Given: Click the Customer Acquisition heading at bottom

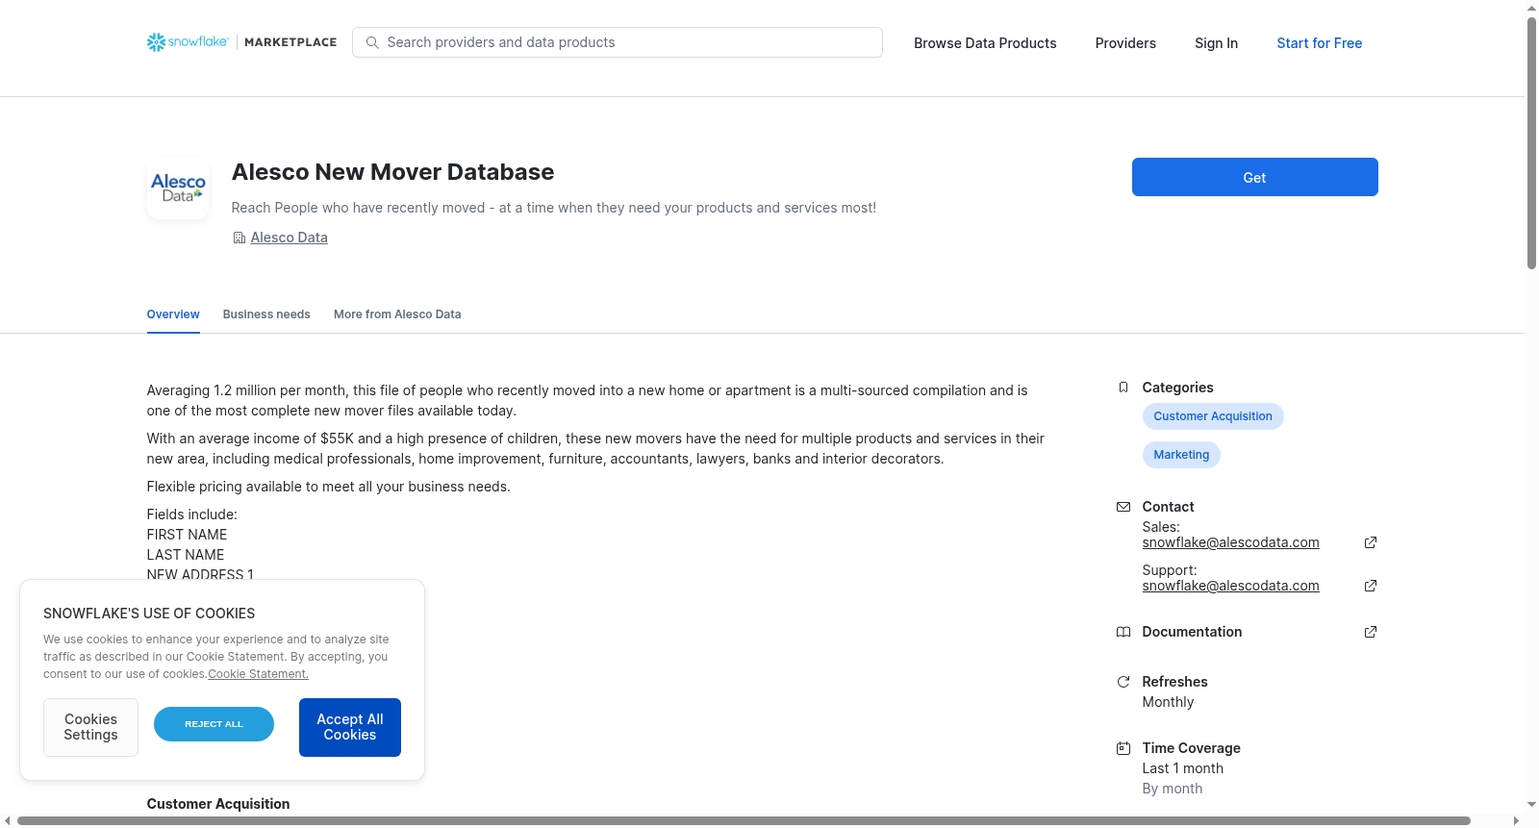Looking at the screenshot, I should click(218, 804).
